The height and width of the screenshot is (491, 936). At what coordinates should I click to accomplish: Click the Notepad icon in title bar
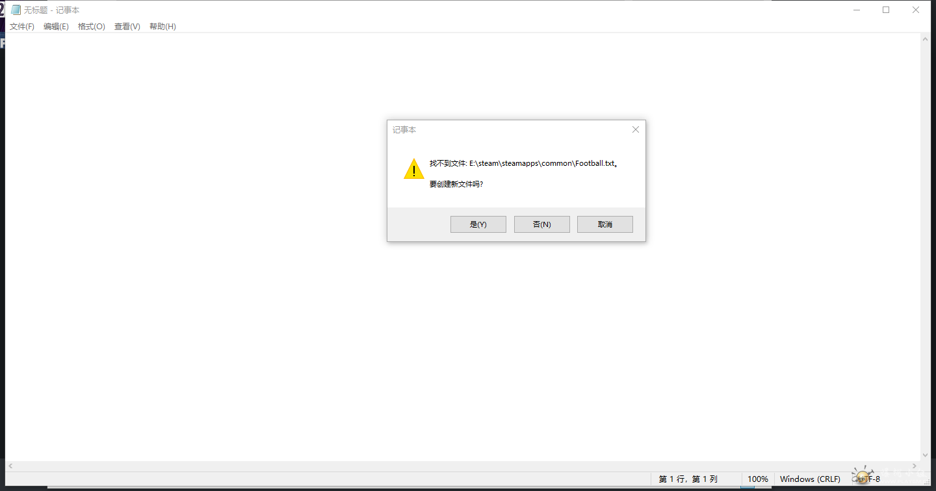(16, 10)
